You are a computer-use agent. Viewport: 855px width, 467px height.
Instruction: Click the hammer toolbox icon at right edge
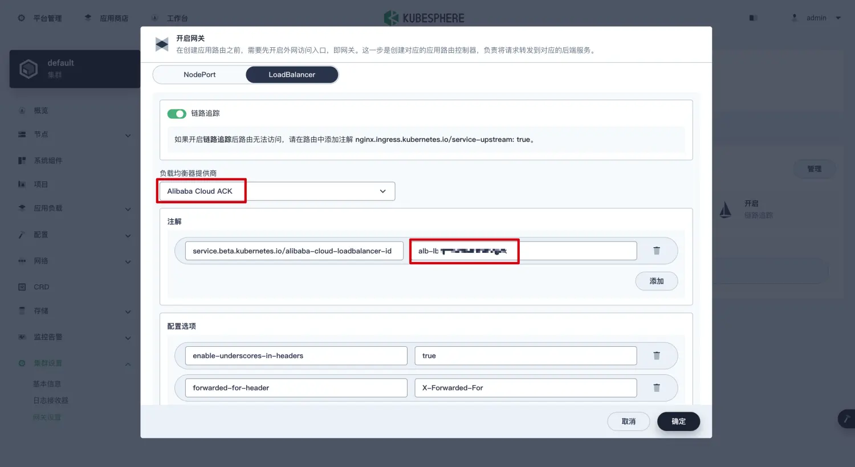point(846,419)
